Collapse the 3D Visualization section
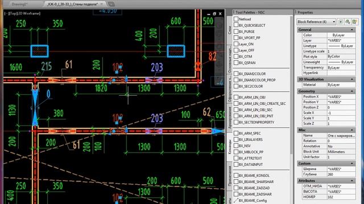The height and width of the screenshot is (204, 364). (x=352, y=79)
